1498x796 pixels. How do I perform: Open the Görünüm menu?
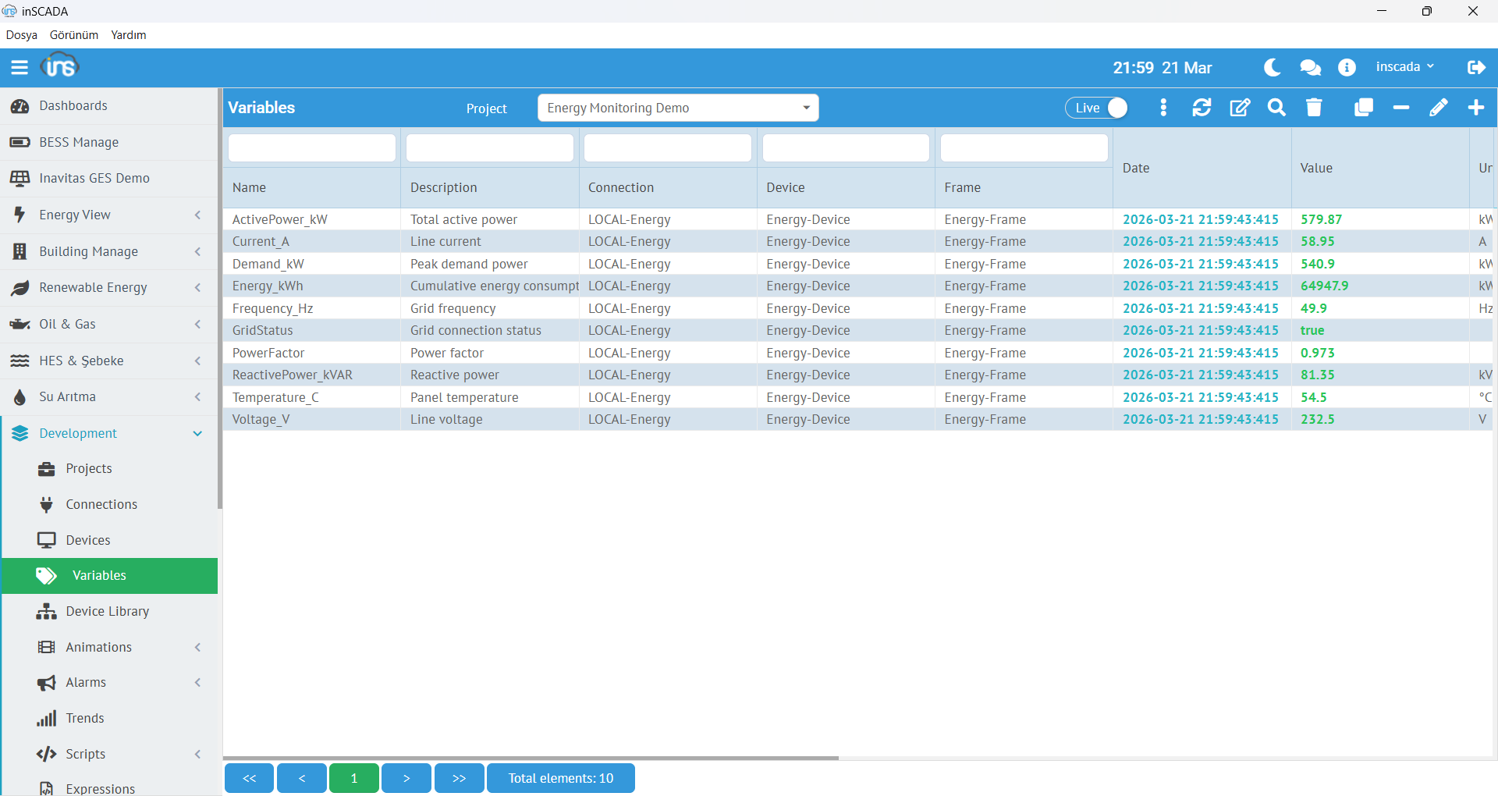(74, 35)
